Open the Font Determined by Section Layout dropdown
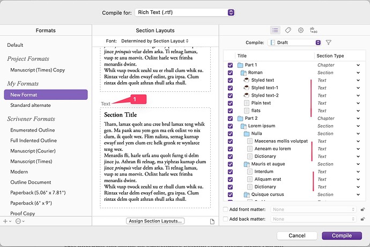Screen dimensions: 370x247 pyautogui.click(x=155, y=41)
